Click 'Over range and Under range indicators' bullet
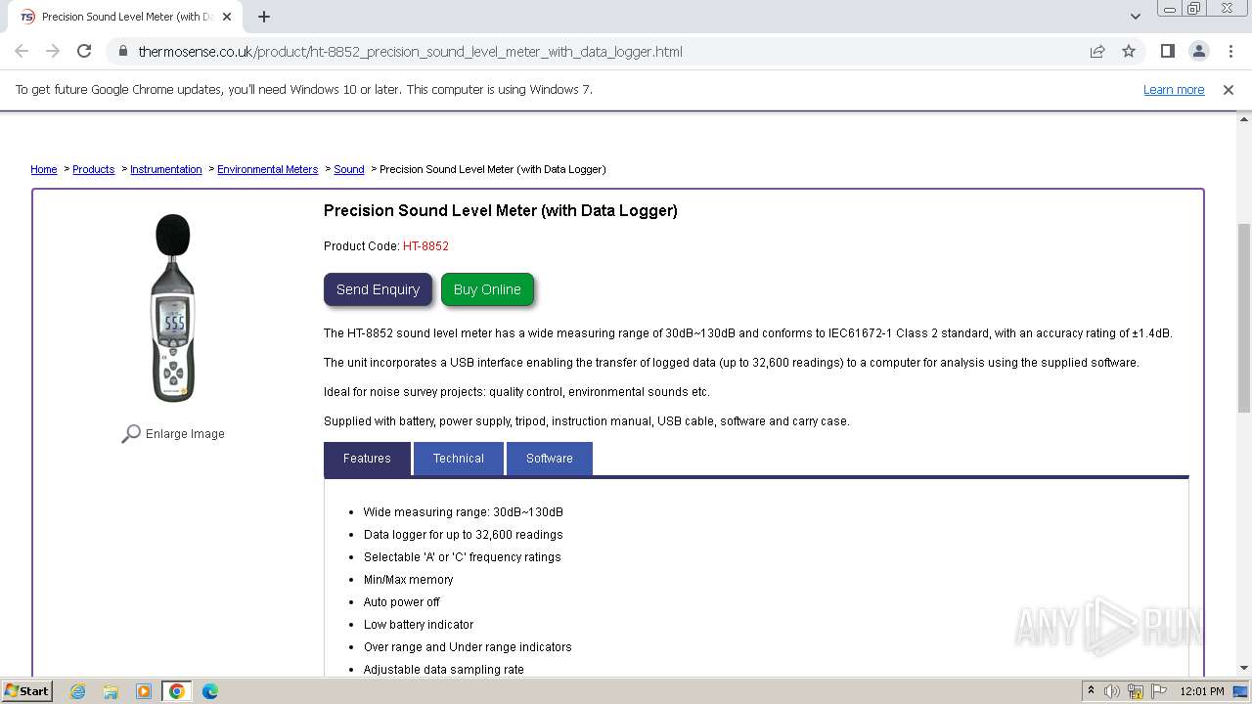 point(468,646)
